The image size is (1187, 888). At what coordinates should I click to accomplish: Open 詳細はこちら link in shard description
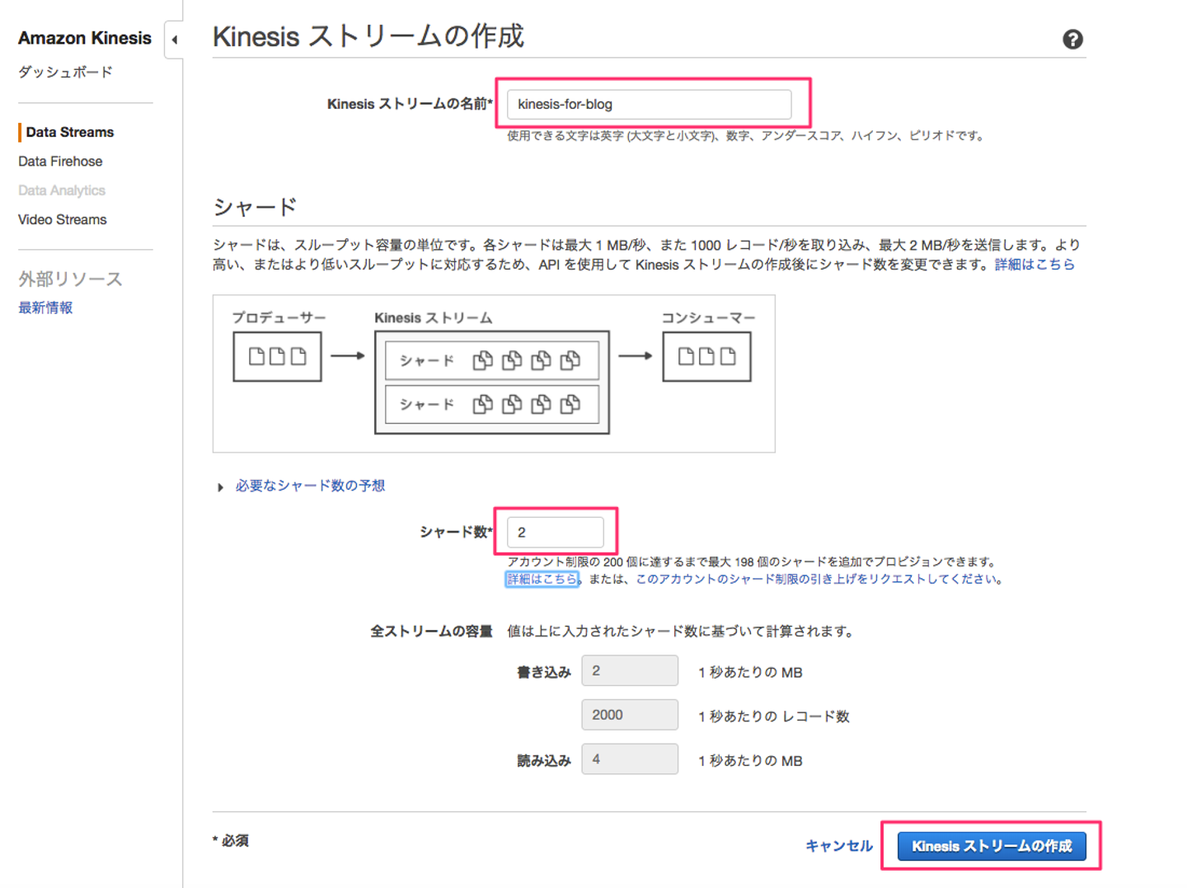tap(1035, 265)
